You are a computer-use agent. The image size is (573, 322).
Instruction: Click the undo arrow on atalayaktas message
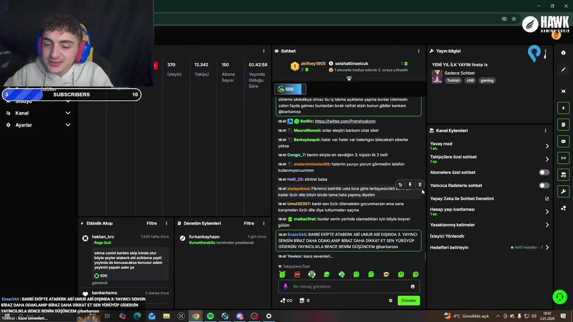pos(400,185)
